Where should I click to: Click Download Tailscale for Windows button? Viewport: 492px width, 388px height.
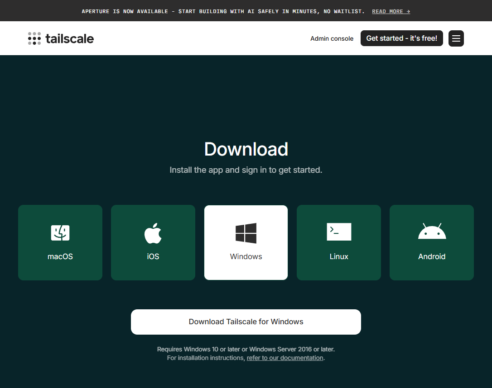246,322
